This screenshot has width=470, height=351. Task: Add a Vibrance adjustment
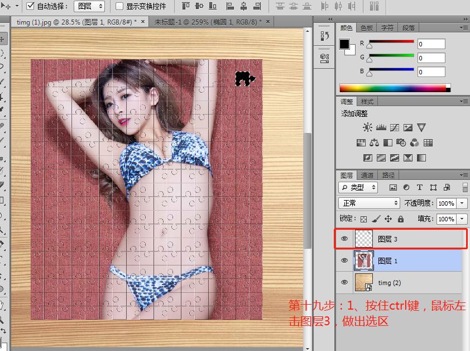[421, 127]
